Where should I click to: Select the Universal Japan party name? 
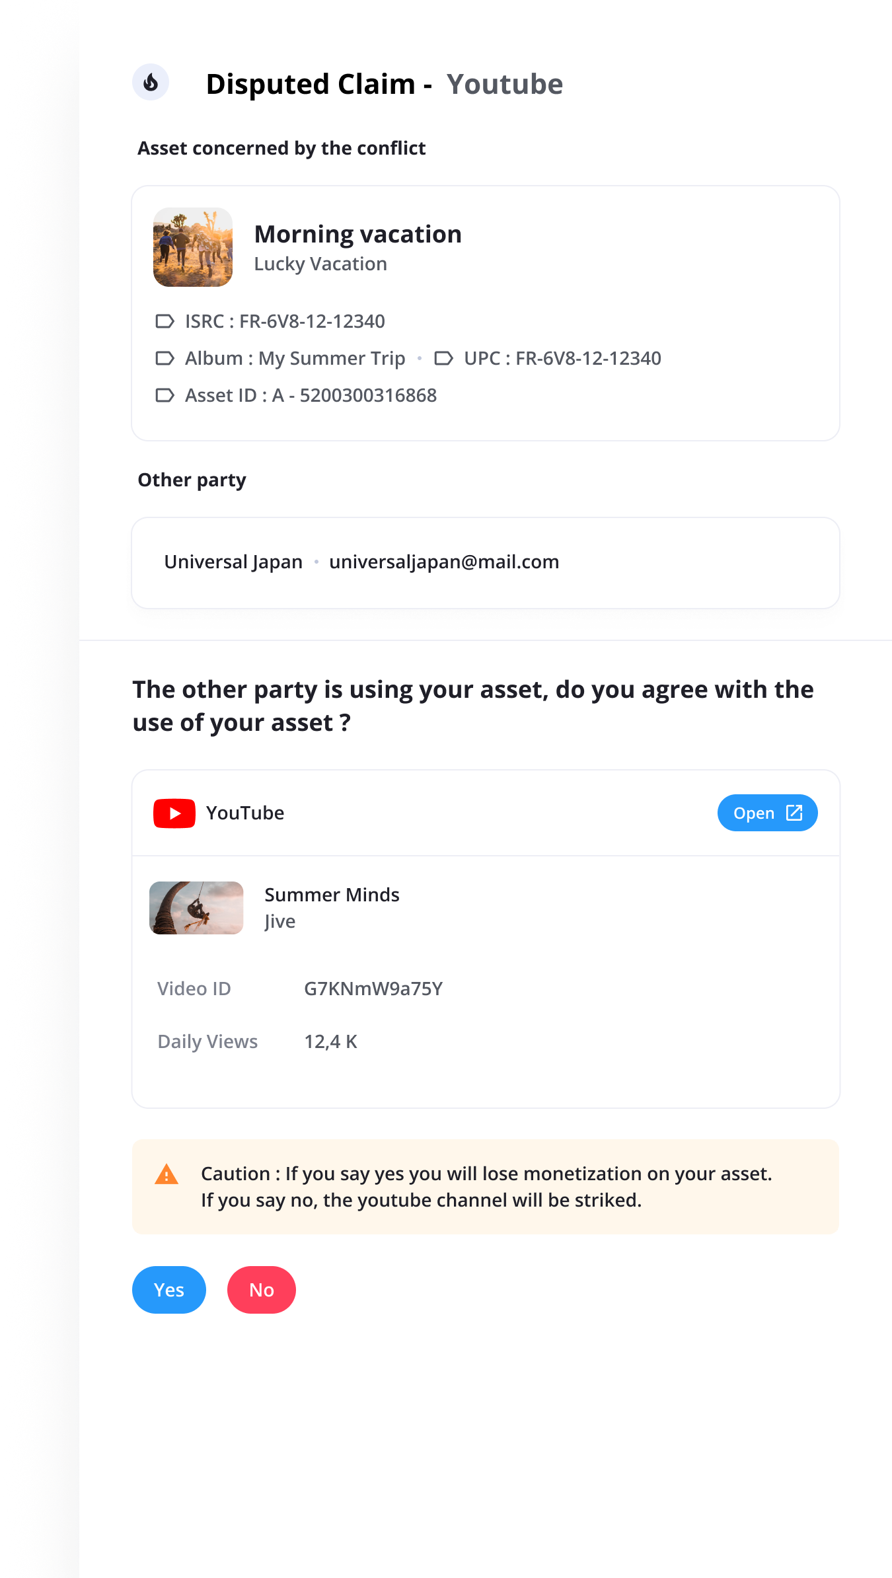[x=233, y=562]
